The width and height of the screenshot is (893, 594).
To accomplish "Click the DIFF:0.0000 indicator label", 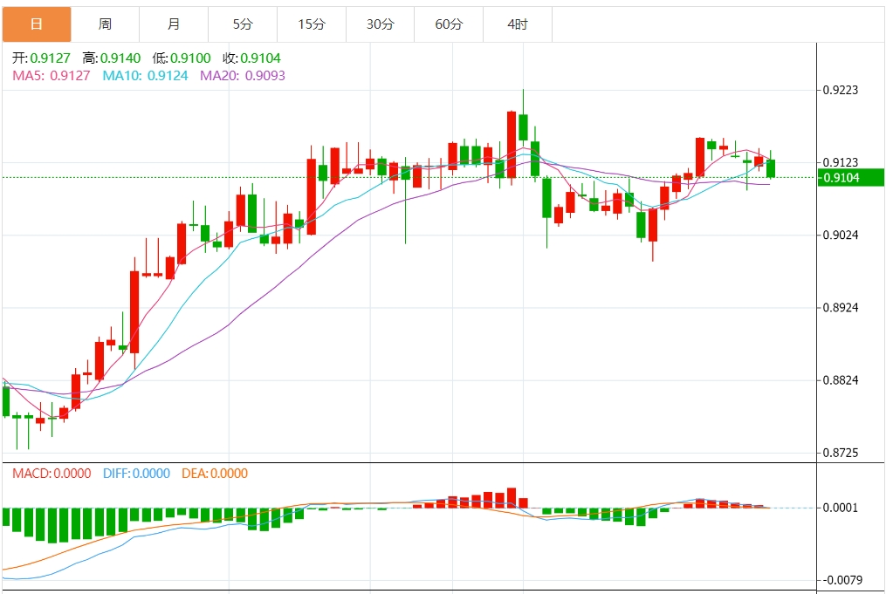I will coord(137,474).
